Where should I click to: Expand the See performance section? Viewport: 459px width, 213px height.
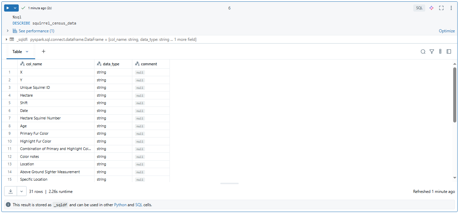8,31
